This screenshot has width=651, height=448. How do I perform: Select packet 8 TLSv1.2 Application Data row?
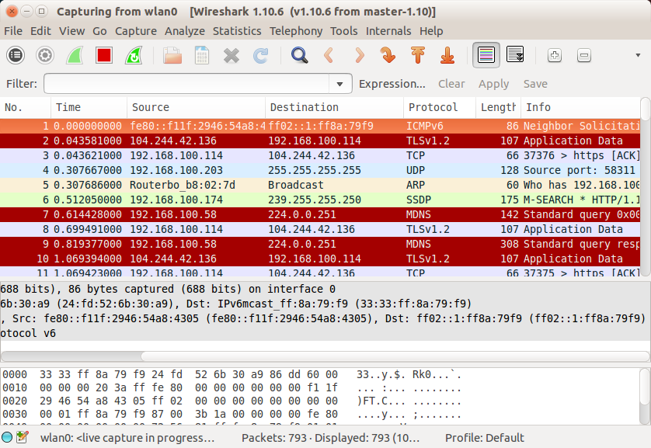320,229
